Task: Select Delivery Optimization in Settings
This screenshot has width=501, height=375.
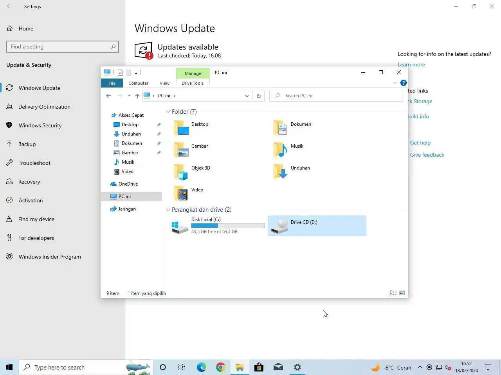Action: 44,107
